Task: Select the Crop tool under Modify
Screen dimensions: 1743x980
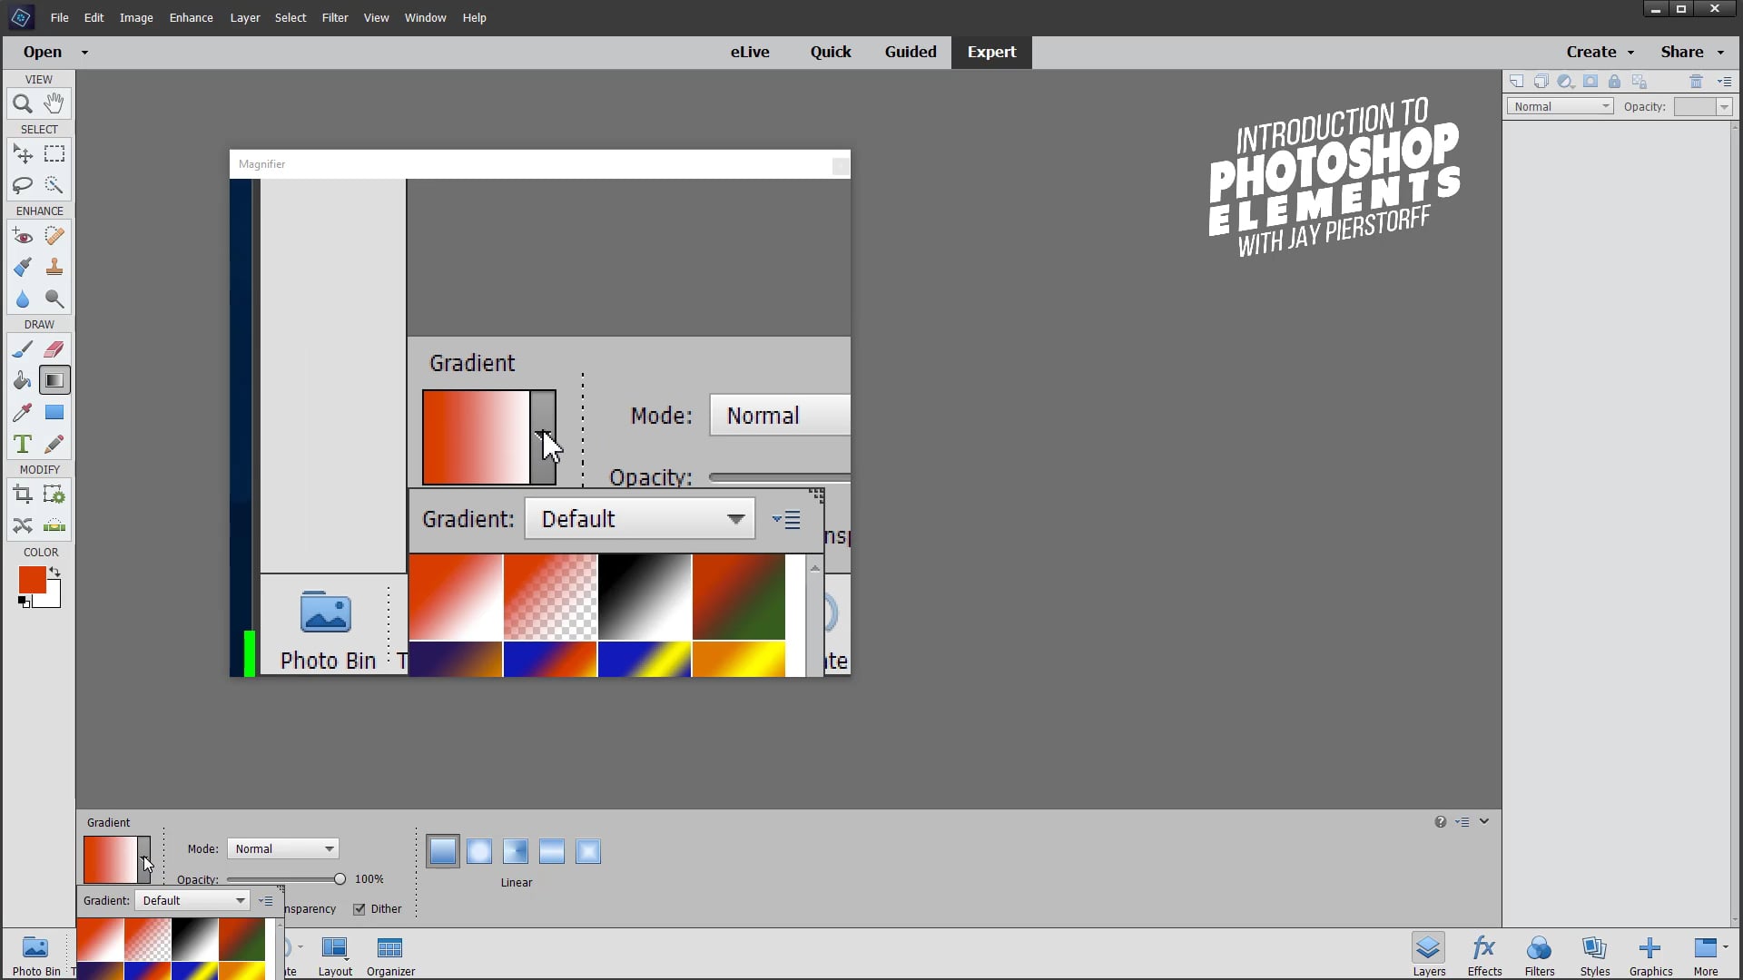Action: pos(22,494)
